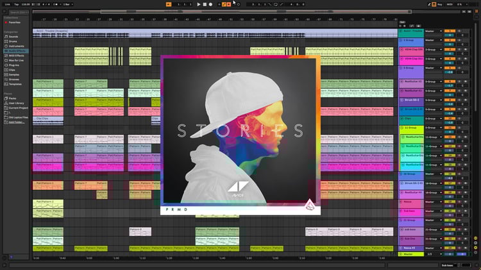Viewport: 481px width, 270px height.
Task: Click the browser search field
Action: point(19,12)
